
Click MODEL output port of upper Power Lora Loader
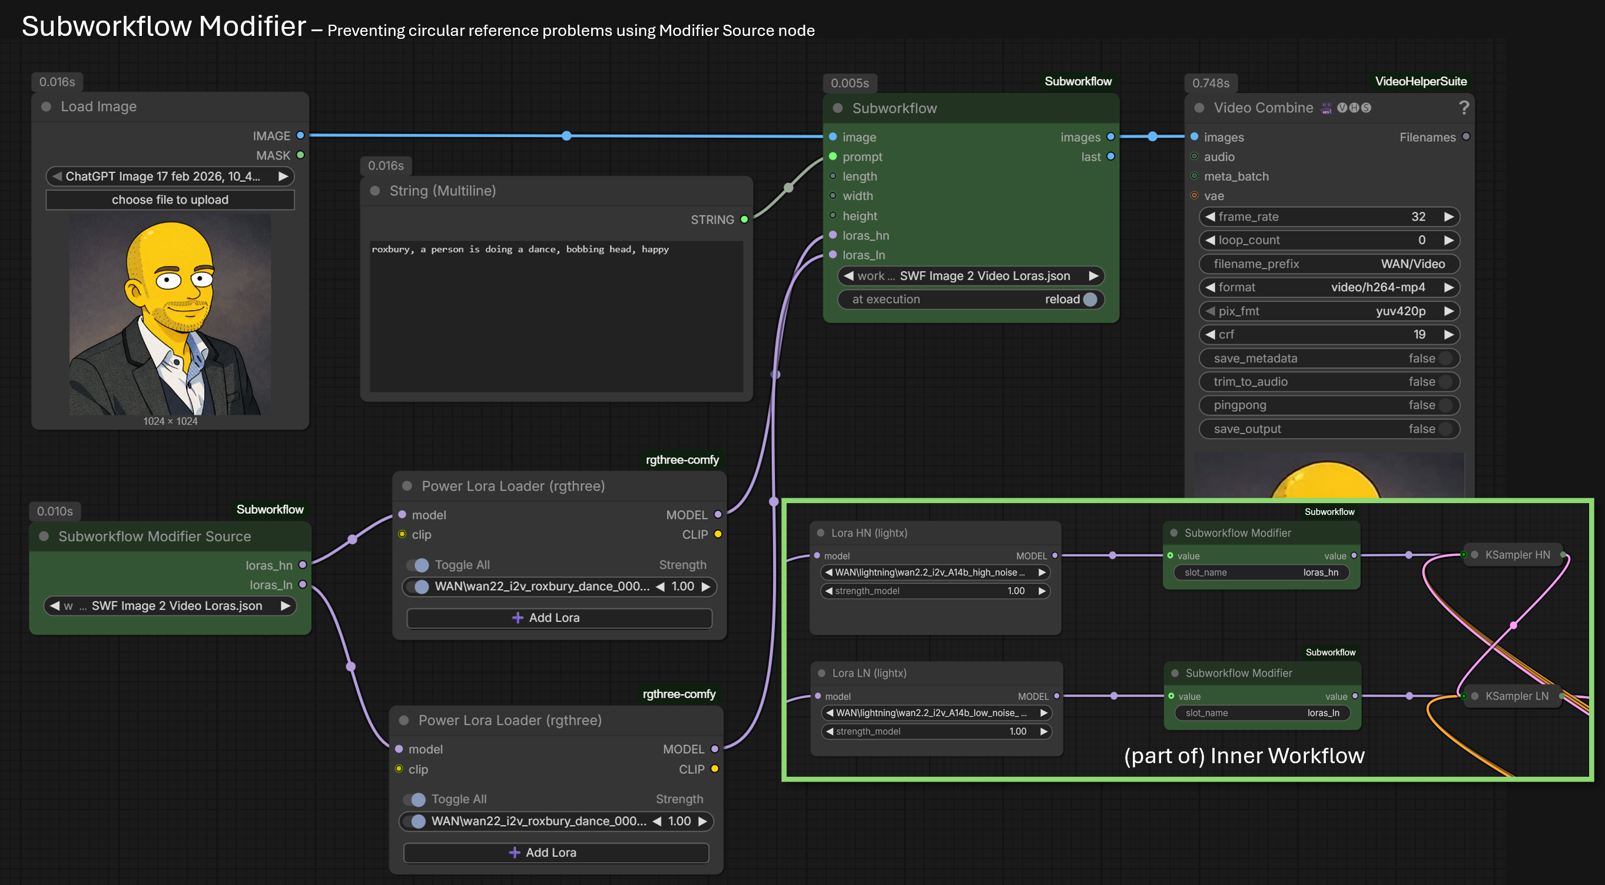pos(718,514)
